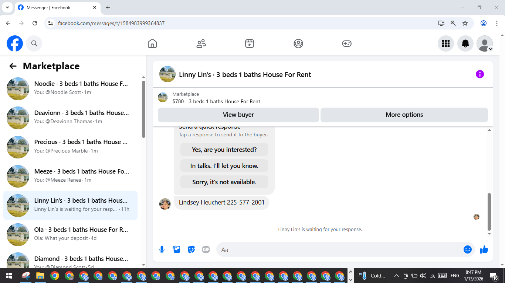Image resolution: width=505 pixels, height=283 pixels.
Task: Click the address bar URL
Action: point(111,23)
